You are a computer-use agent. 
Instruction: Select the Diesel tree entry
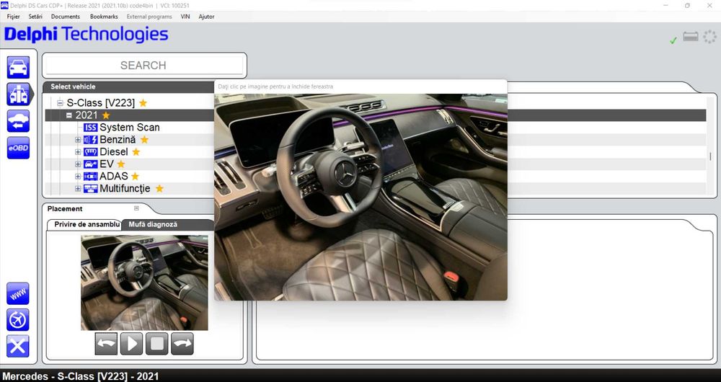pos(114,151)
